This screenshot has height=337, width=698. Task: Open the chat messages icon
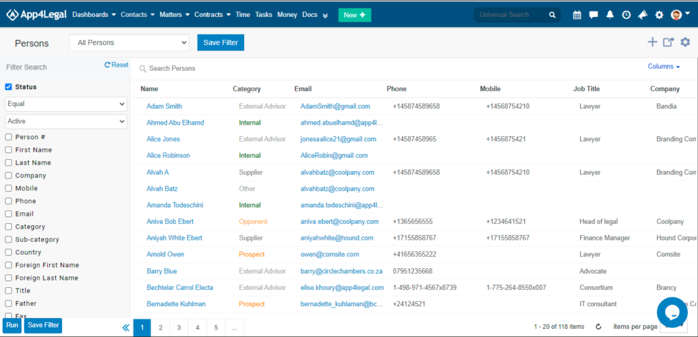pos(594,15)
